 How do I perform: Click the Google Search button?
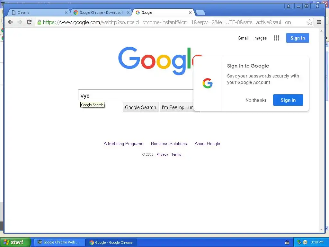click(140, 107)
